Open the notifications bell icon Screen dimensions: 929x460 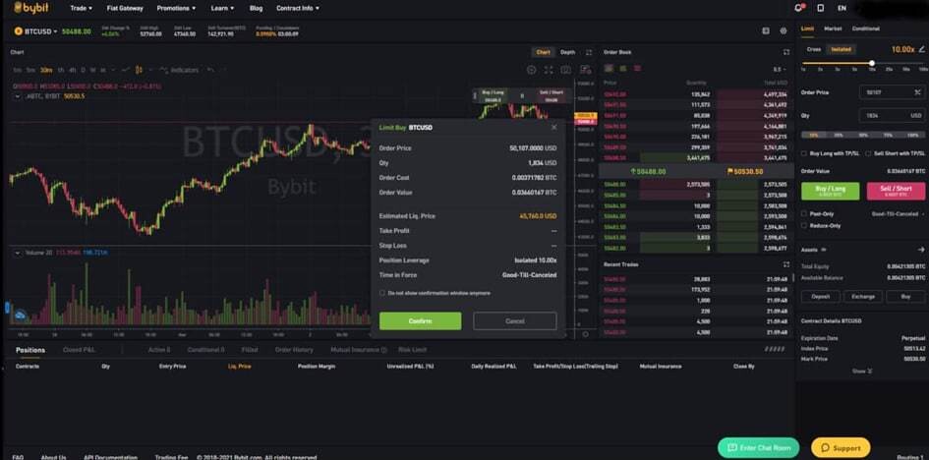point(798,8)
